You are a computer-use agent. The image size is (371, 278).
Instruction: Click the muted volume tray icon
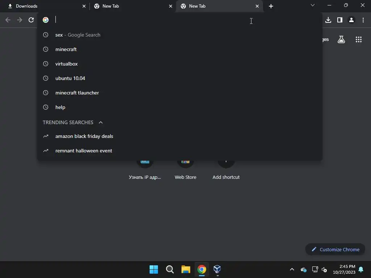(x=324, y=269)
